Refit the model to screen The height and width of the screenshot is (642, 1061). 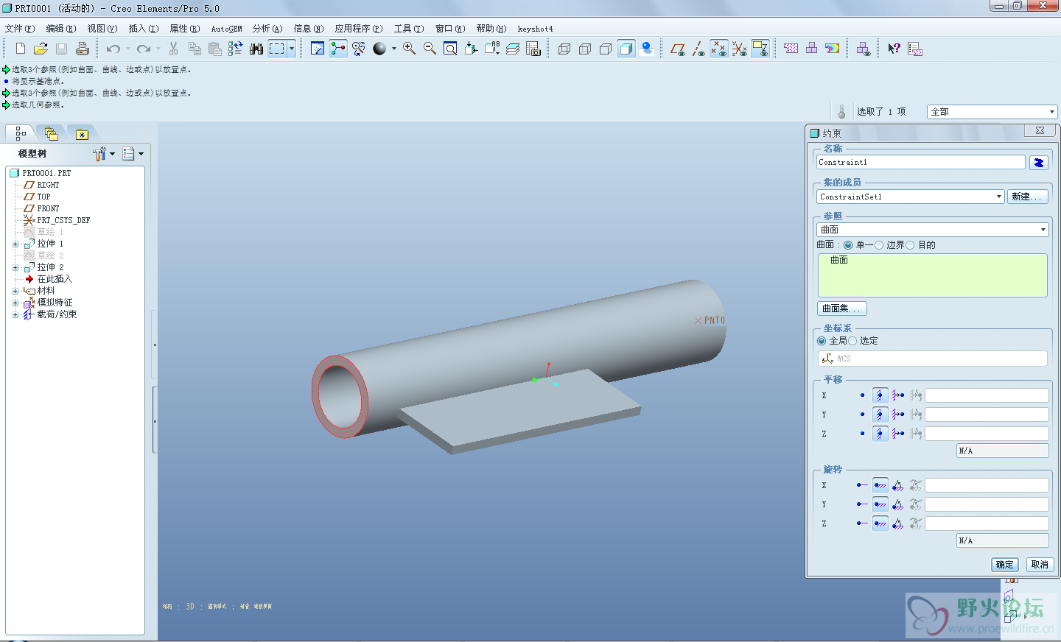450,49
